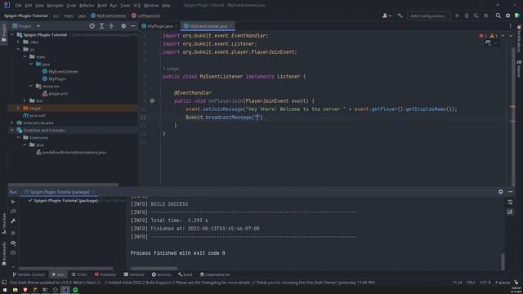This screenshot has width=523, height=294.
Task: Click the Build Project hammer icon
Action: [x=400, y=16]
